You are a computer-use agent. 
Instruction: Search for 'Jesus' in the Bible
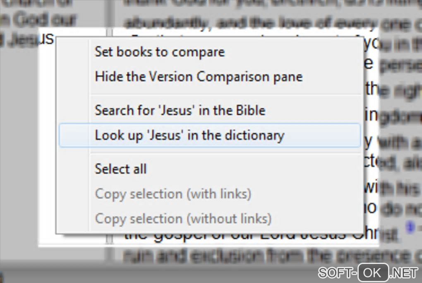point(180,110)
